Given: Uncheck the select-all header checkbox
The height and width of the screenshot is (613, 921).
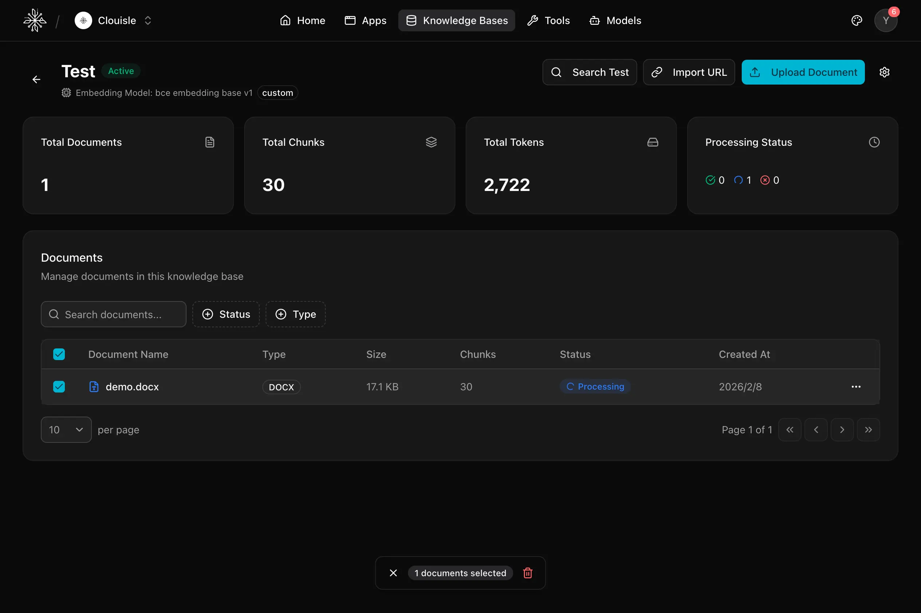Looking at the screenshot, I should coord(59,354).
